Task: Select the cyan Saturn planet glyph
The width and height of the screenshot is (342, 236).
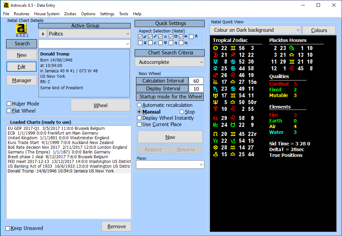Action: 215,89
